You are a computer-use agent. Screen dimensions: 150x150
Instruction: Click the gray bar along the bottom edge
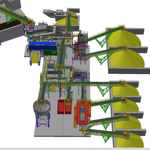(x=75, y=149)
